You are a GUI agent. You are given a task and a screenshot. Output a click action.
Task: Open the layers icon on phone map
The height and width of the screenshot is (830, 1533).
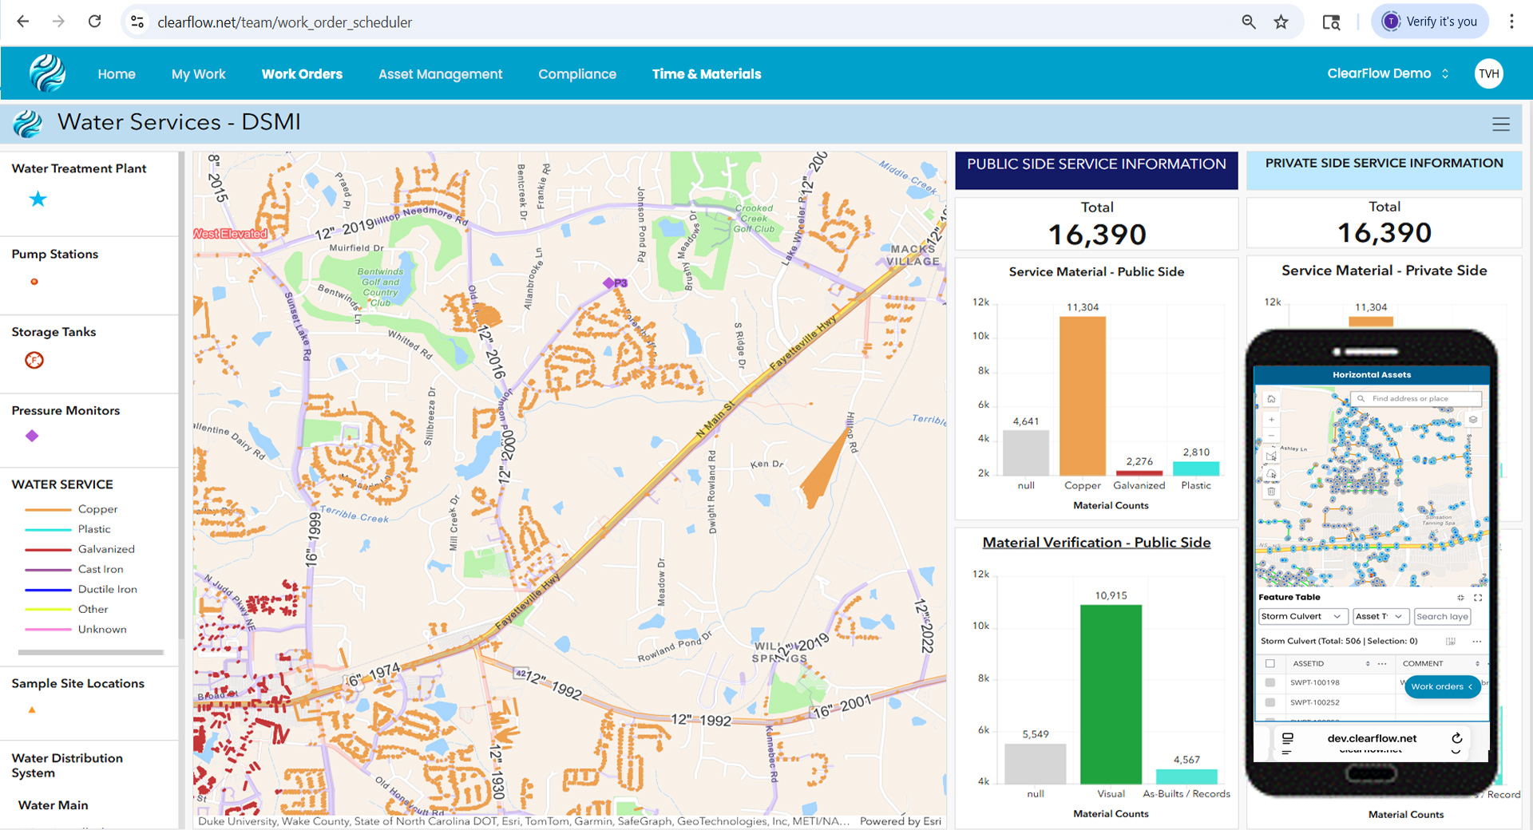pyautogui.click(x=1473, y=419)
